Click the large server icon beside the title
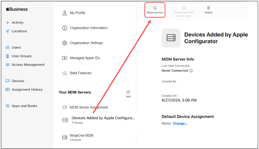This screenshot has height=149, width=259. [x=171, y=38]
